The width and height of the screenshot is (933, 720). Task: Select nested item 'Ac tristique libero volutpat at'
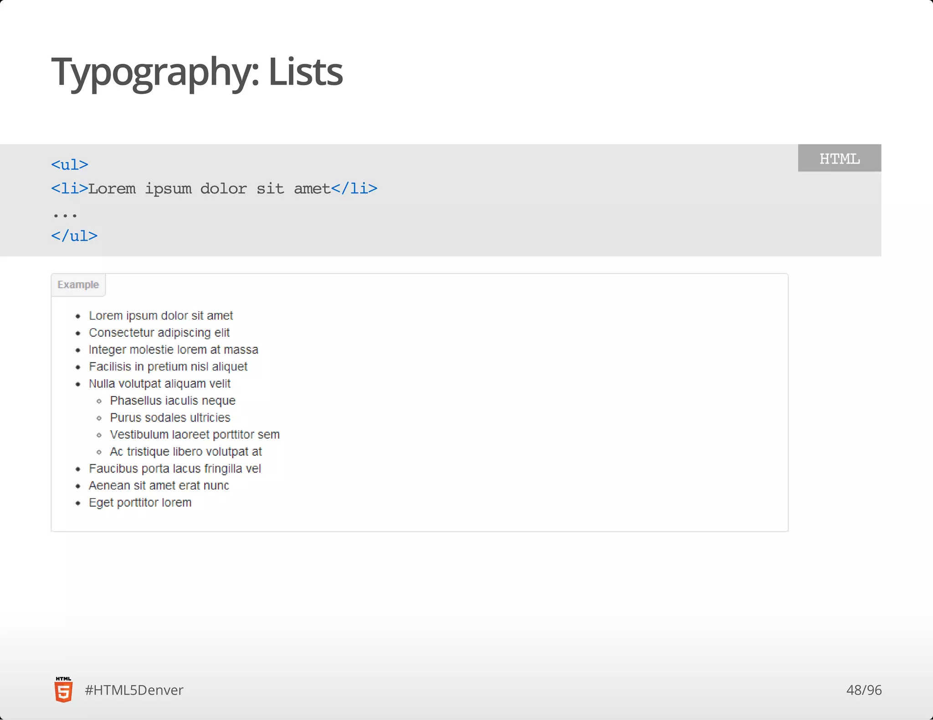[x=186, y=451]
